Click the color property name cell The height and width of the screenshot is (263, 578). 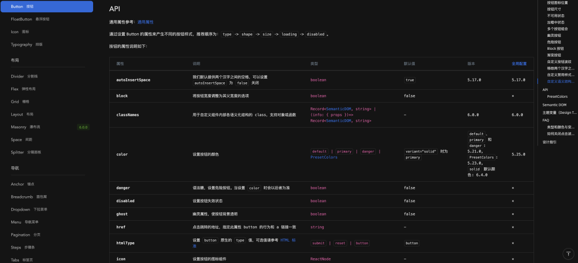pos(122,154)
